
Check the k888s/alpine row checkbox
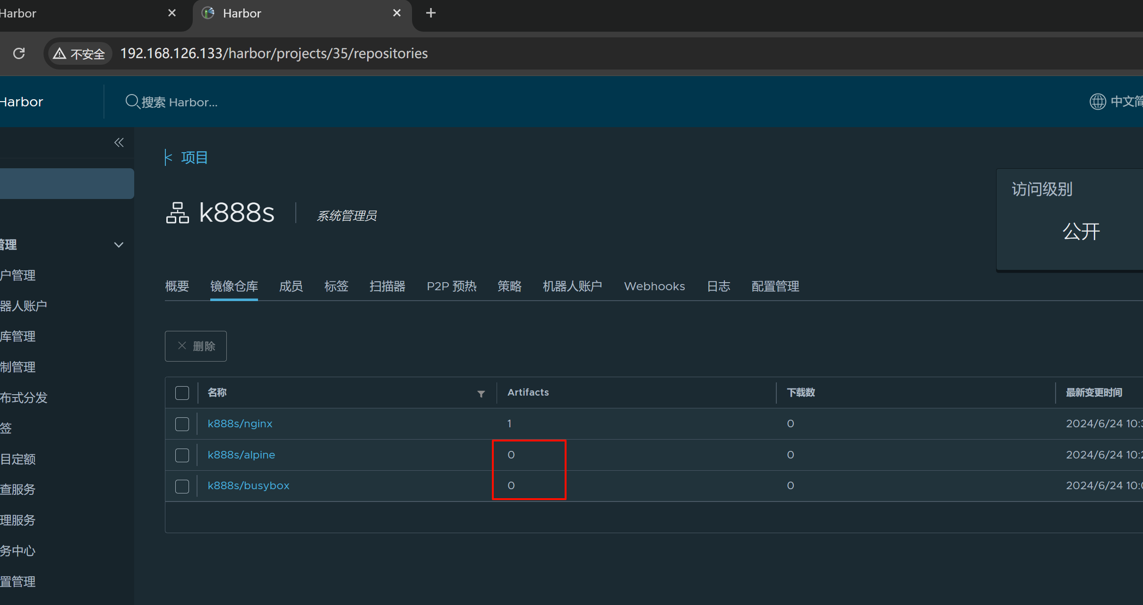click(182, 455)
